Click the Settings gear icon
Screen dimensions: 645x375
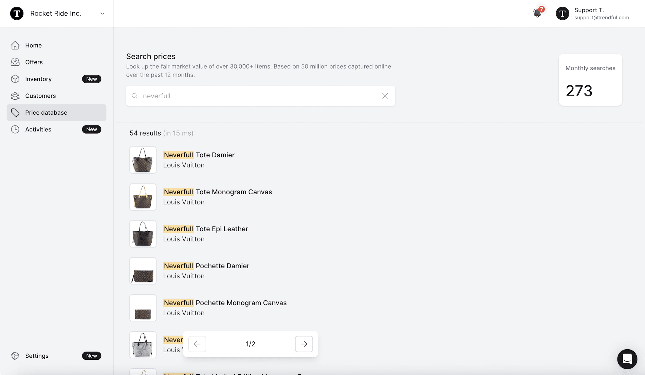[x=16, y=356]
